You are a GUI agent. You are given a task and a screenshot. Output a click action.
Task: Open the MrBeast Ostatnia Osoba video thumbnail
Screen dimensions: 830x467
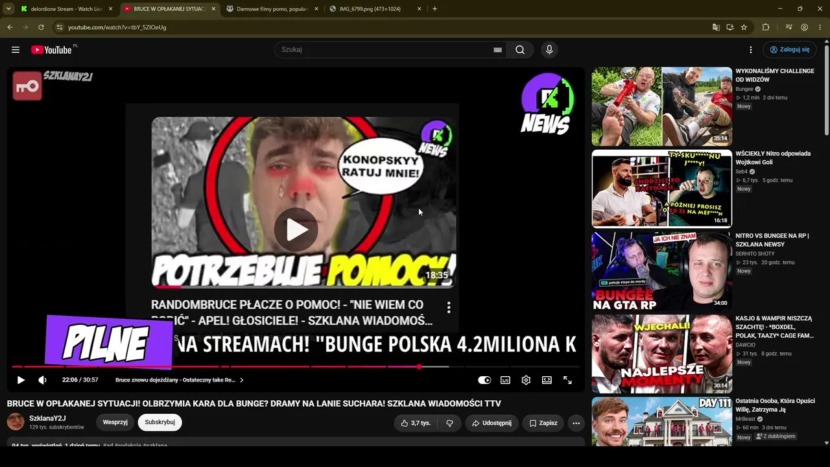(x=662, y=422)
